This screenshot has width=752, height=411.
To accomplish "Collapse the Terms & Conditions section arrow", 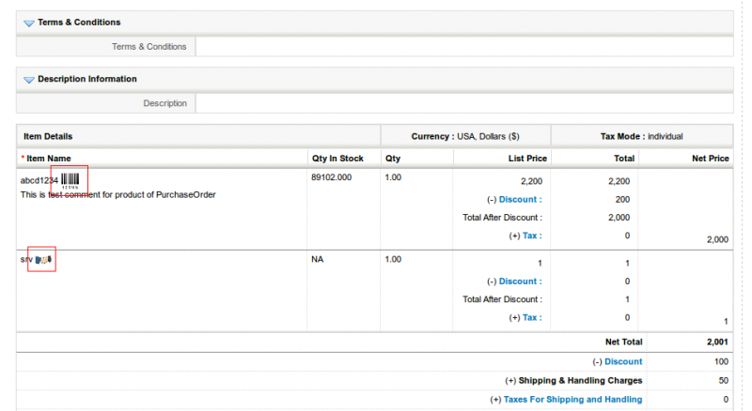I will [x=28, y=23].
